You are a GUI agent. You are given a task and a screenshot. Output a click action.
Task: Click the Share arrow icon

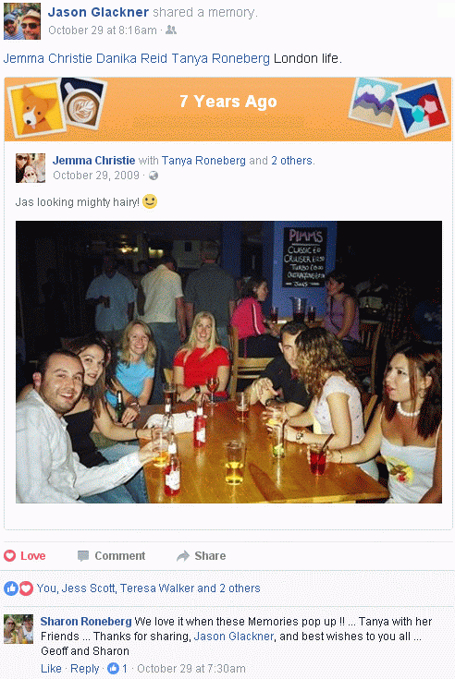(x=183, y=555)
